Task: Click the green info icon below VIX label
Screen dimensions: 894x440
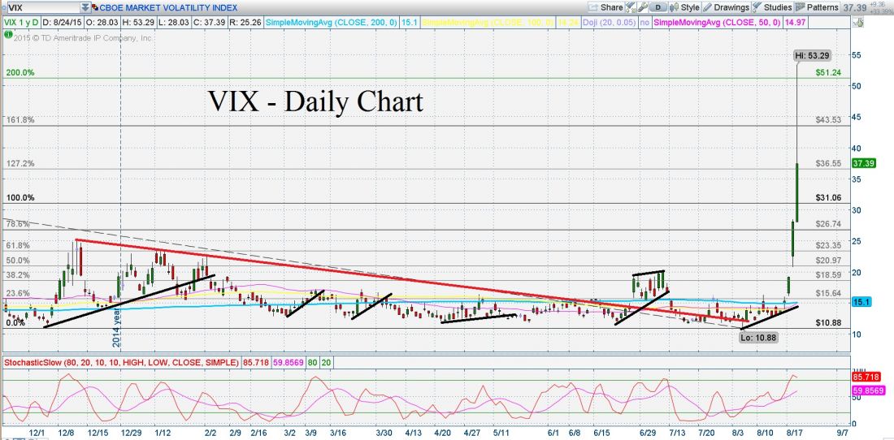Action: click(8, 38)
